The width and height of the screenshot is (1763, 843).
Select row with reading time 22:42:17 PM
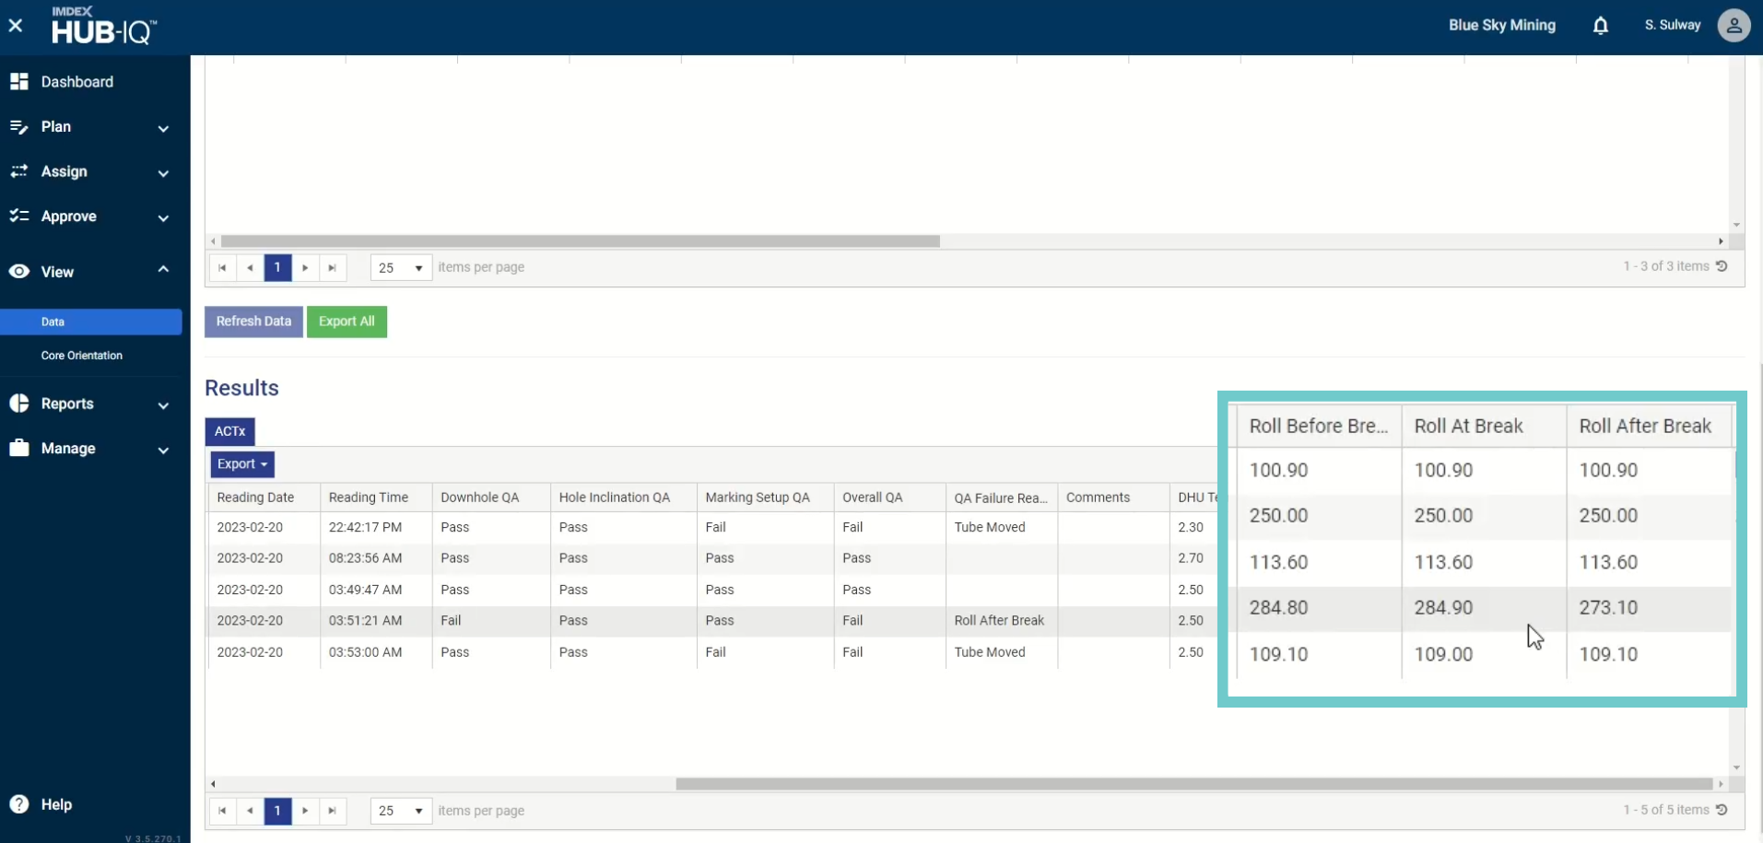(x=711, y=528)
